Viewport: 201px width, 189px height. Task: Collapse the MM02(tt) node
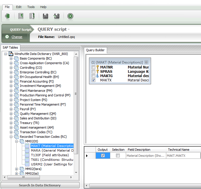(x=16, y=142)
